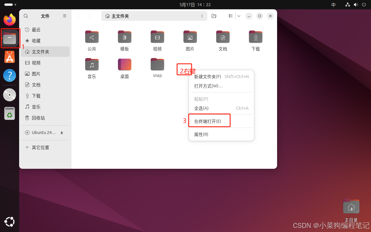Choose 打开方式(W)… in context menu
The width and height of the screenshot is (371, 232).
[x=221, y=86]
